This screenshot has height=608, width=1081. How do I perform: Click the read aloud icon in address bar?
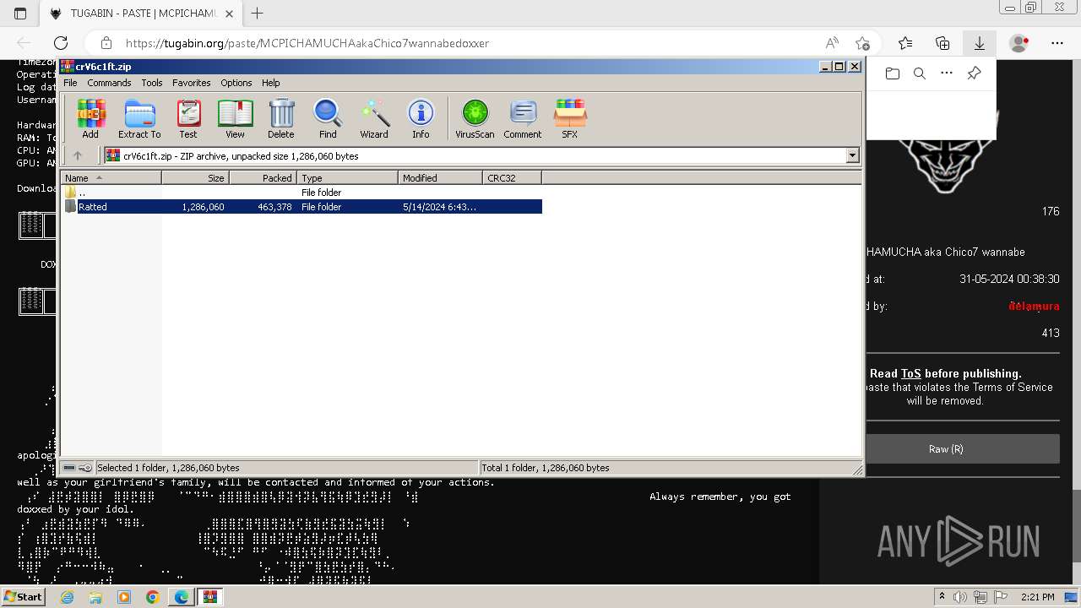point(832,43)
